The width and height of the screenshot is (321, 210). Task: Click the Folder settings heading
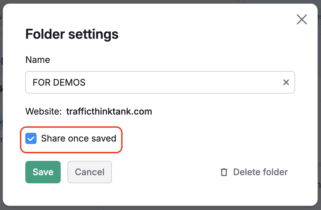pyautogui.click(x=72, y=34)
